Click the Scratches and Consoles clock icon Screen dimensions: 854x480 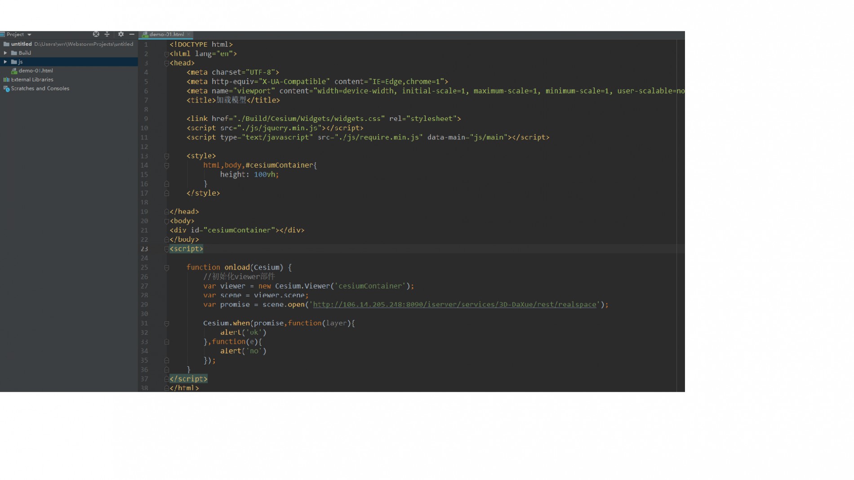click(6, 89)
